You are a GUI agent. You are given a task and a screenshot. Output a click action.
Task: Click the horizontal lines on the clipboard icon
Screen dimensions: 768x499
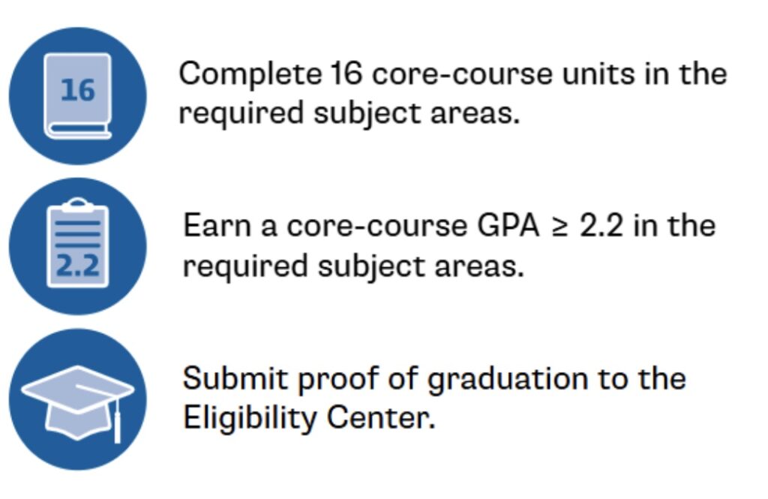tap(77, 234)
